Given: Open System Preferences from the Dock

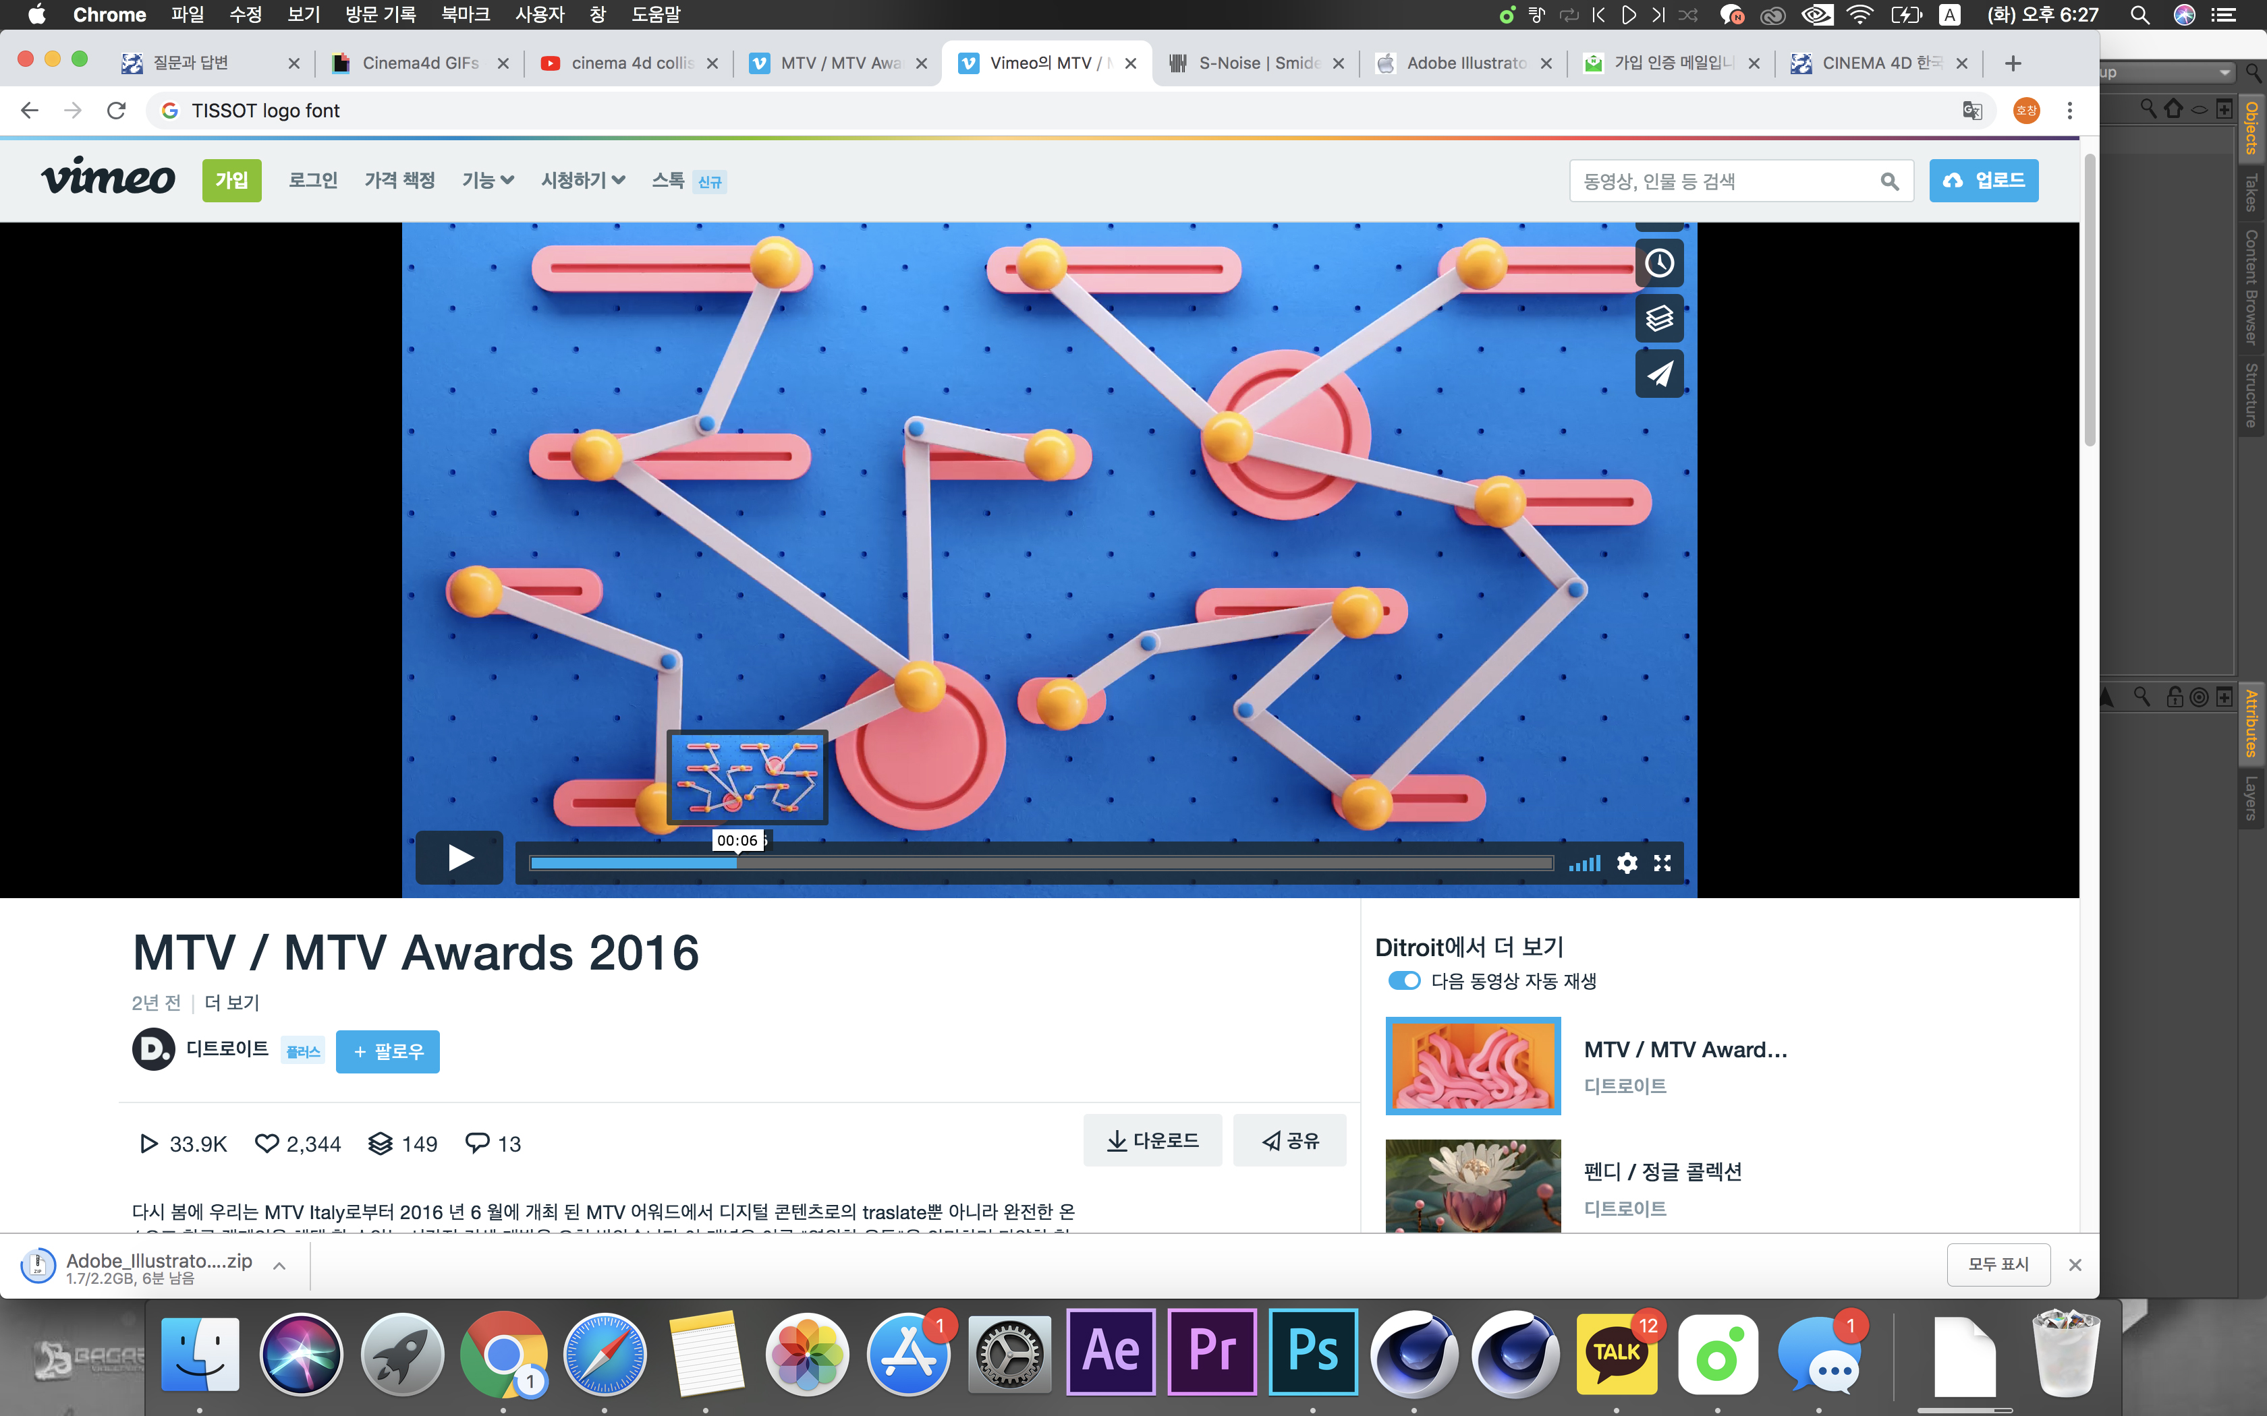Looking at the screenshot, I should point(1010,1354).
